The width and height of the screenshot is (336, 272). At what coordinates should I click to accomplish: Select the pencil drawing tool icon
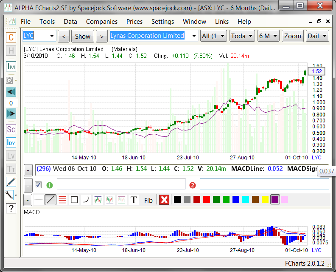(x=11, y=182)
